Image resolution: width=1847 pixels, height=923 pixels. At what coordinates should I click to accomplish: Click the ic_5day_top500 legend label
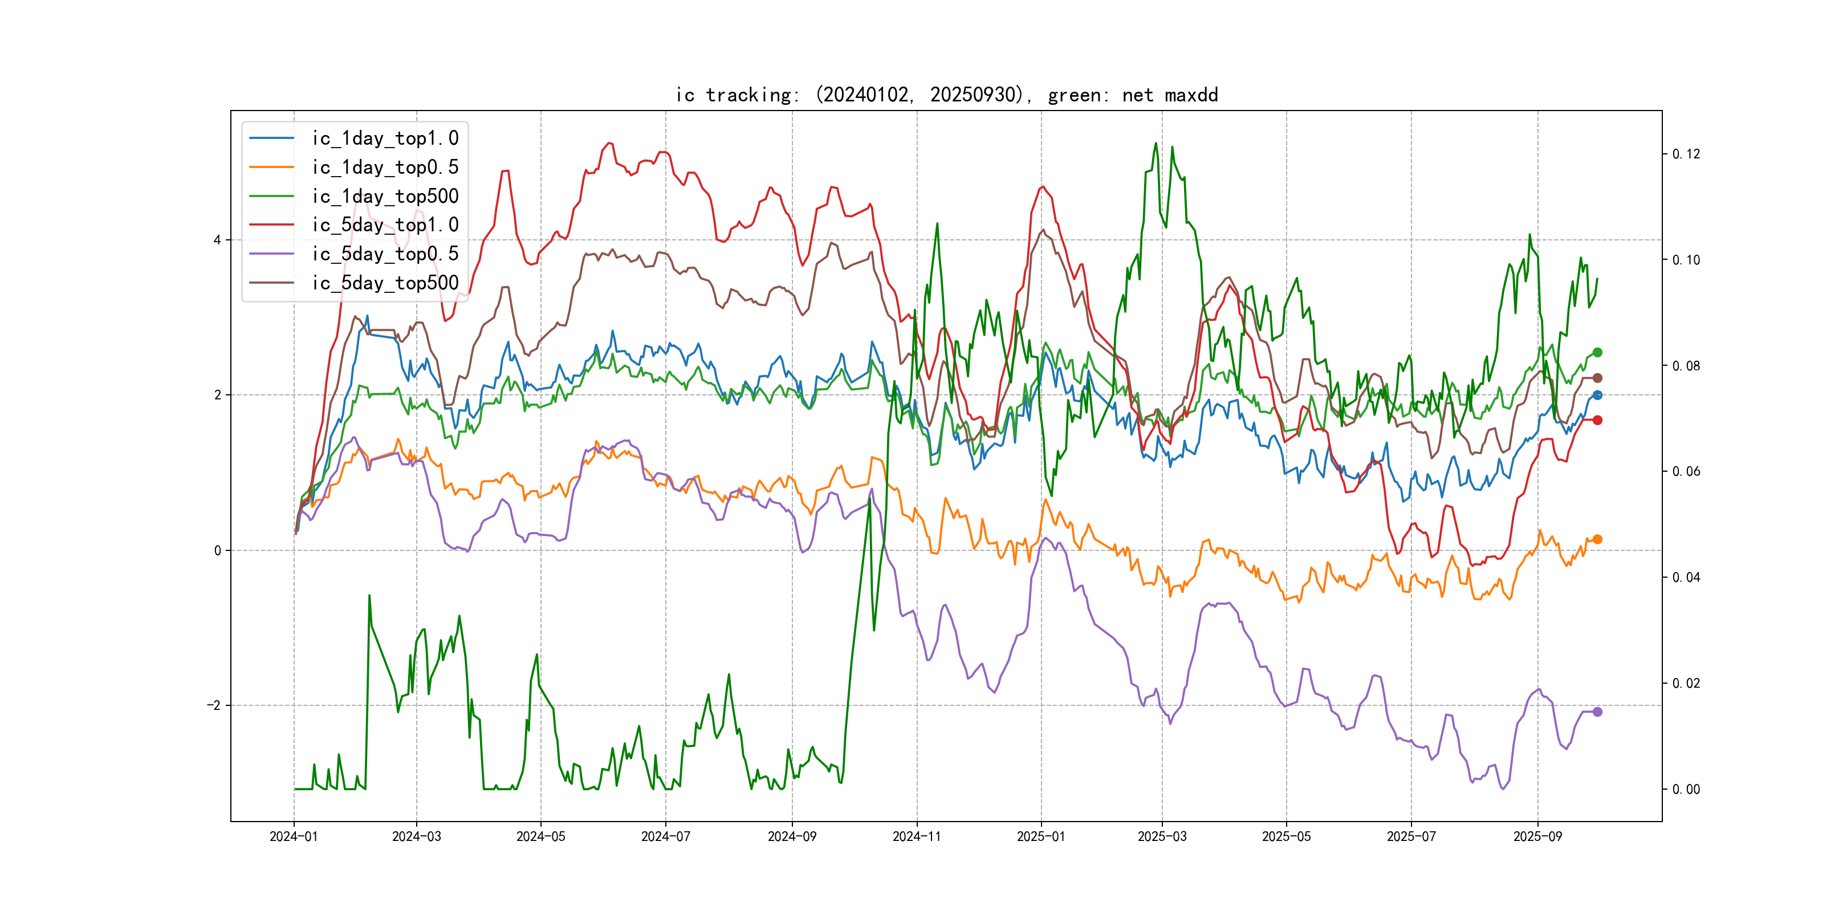point(385,283)
